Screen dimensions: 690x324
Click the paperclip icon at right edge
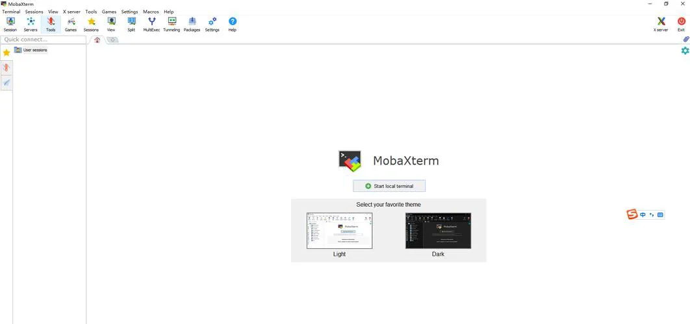[685, 39]
